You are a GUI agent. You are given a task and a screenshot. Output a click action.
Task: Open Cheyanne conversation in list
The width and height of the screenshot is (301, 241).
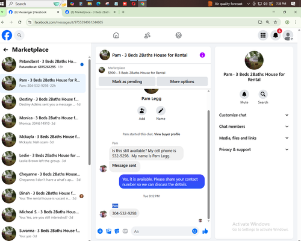[43, 177]
